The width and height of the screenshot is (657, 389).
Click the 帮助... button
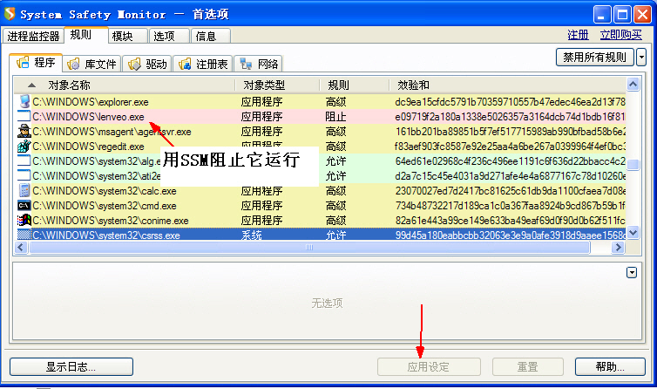pyautogui.click(x=610, y=367)
